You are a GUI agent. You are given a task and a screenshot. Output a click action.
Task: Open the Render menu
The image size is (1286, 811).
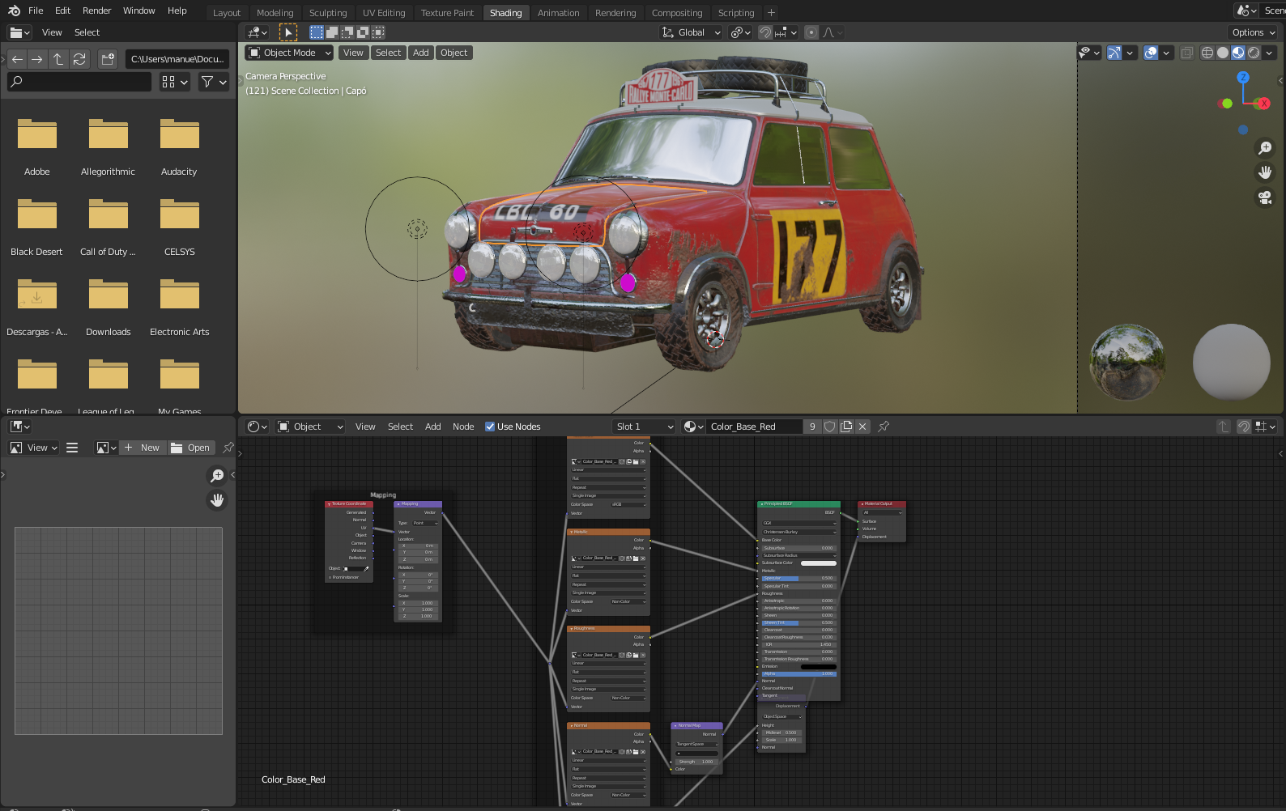click(96, 11)
